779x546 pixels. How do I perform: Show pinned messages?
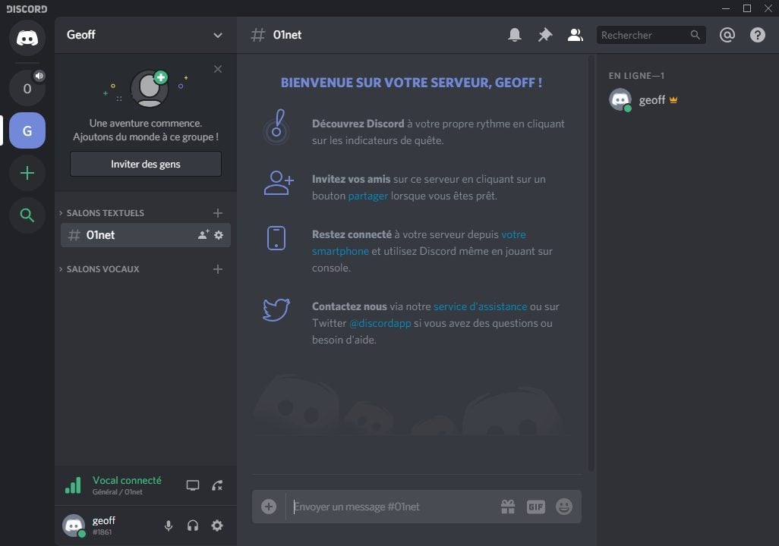[x=545, y=35]
